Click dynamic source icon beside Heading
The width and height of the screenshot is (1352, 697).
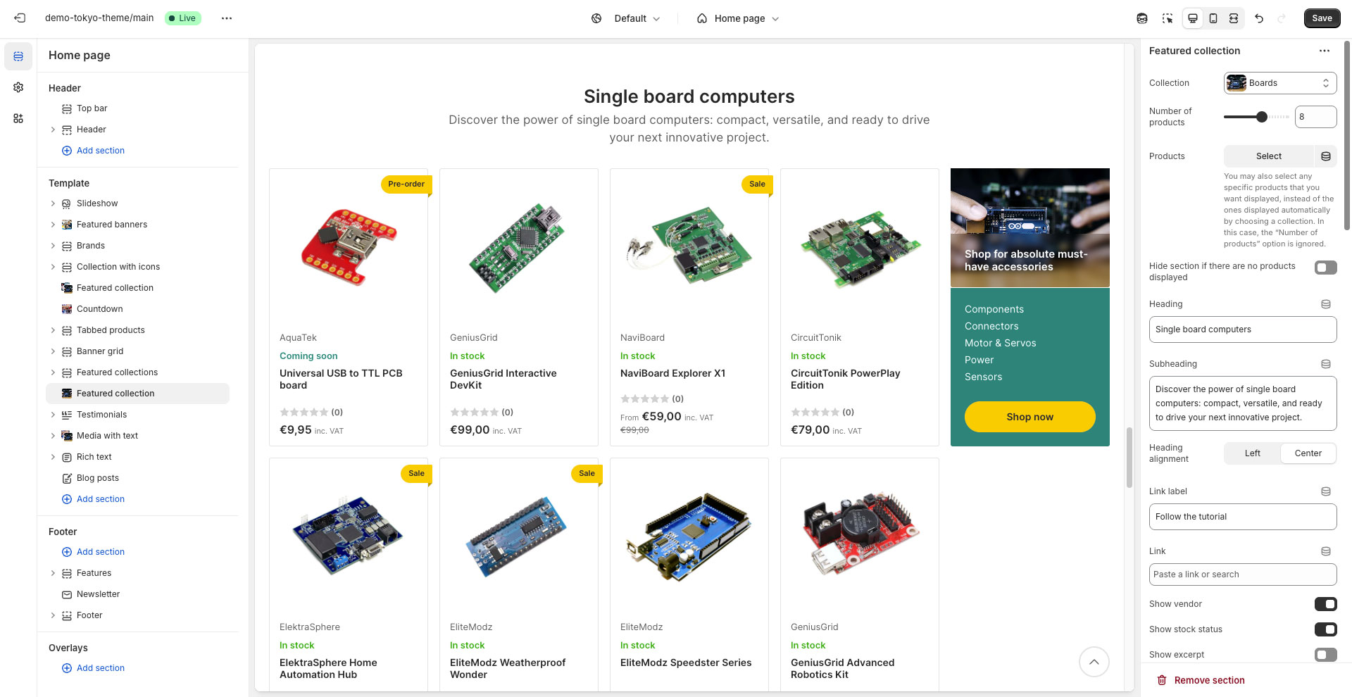click(x=1325, y=304)
